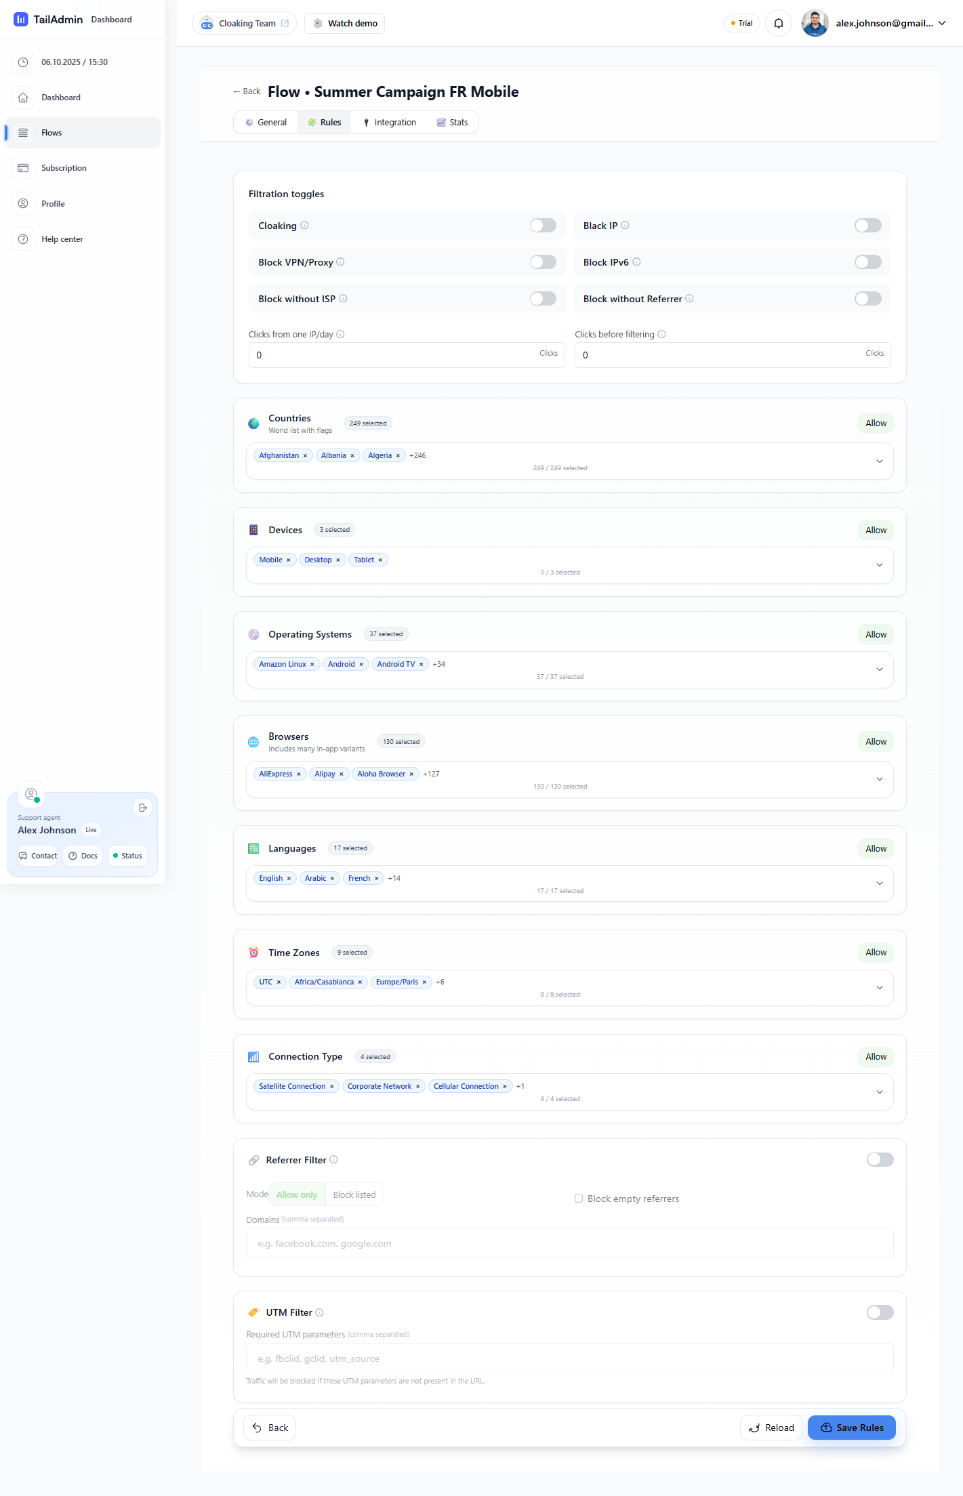Click the Referrer Filter info icon

[x=333, y=1160]
